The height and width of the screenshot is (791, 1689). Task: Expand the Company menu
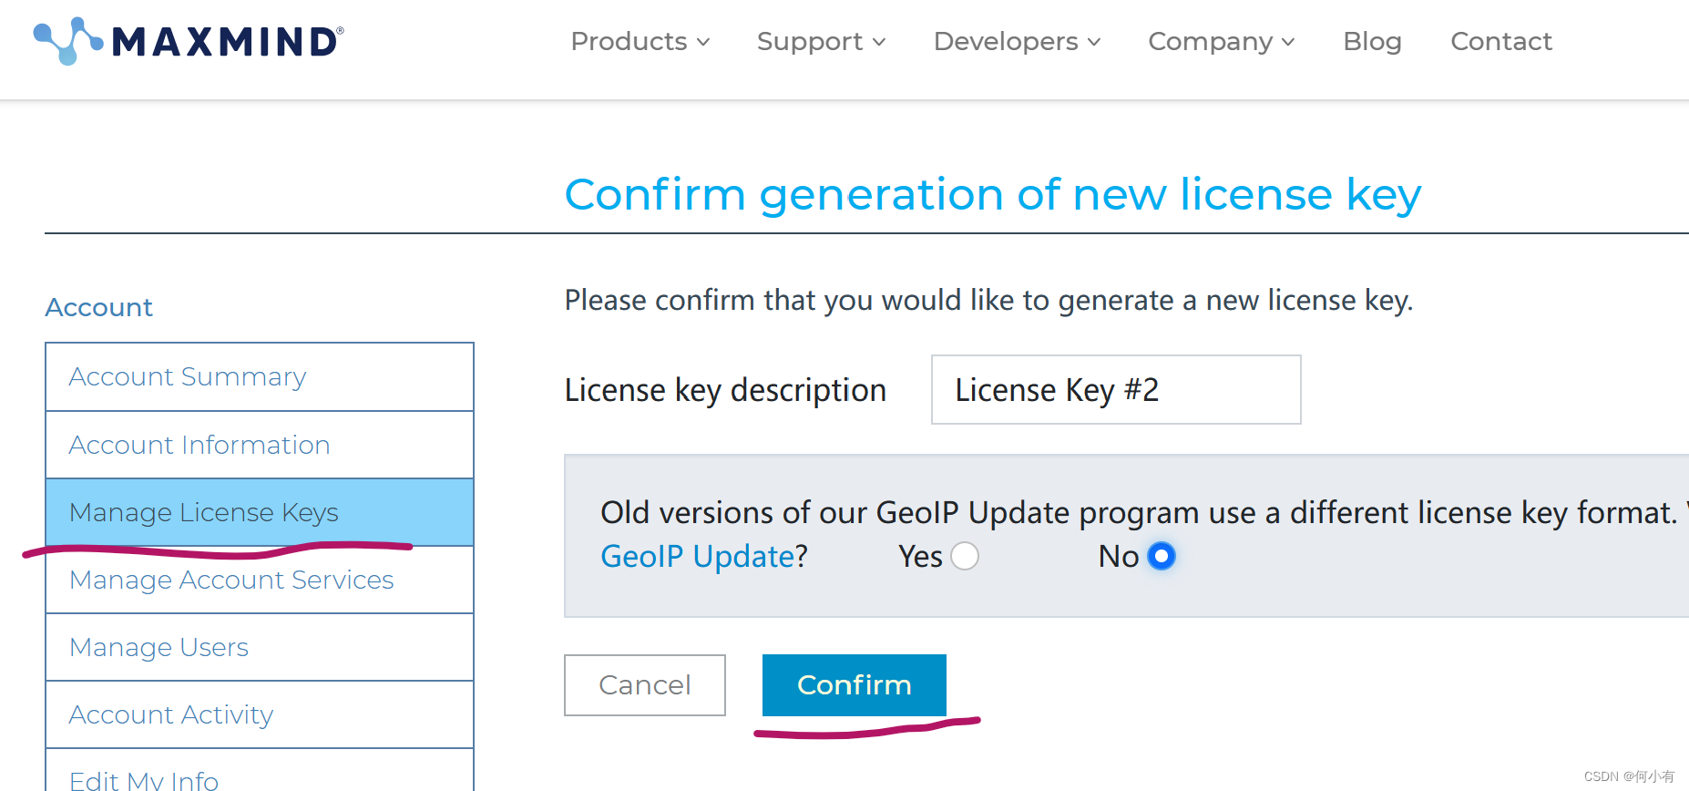pyautogui.click(x=1221, y=42)
